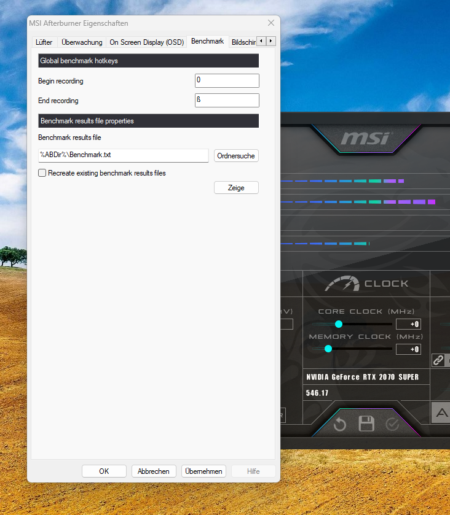Click the Hilfe button
Image resolution: width=450 pixels, height=515 pixels.
[x=253, y=471]
